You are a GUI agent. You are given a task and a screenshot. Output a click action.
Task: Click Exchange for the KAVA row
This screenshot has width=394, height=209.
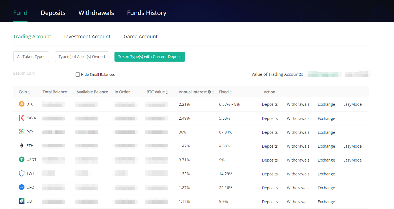326,119
